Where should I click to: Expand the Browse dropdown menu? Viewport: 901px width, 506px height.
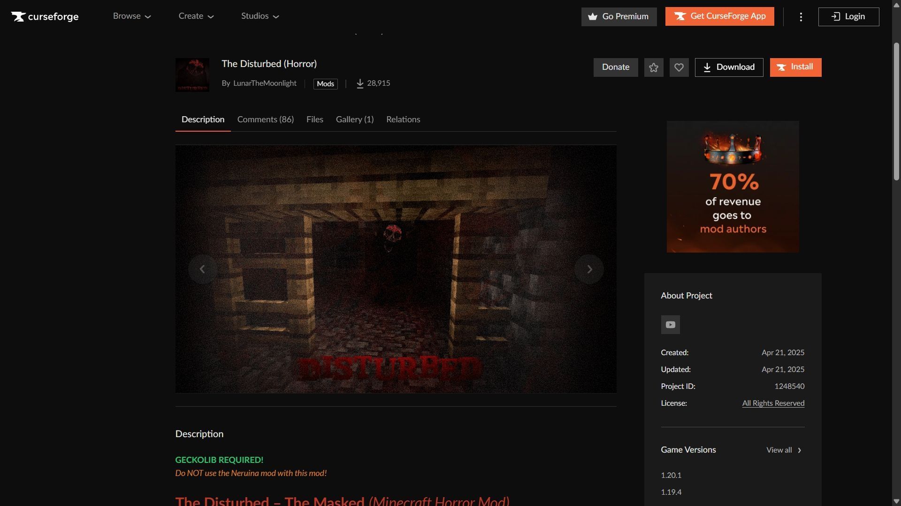[x=132, y=16]
